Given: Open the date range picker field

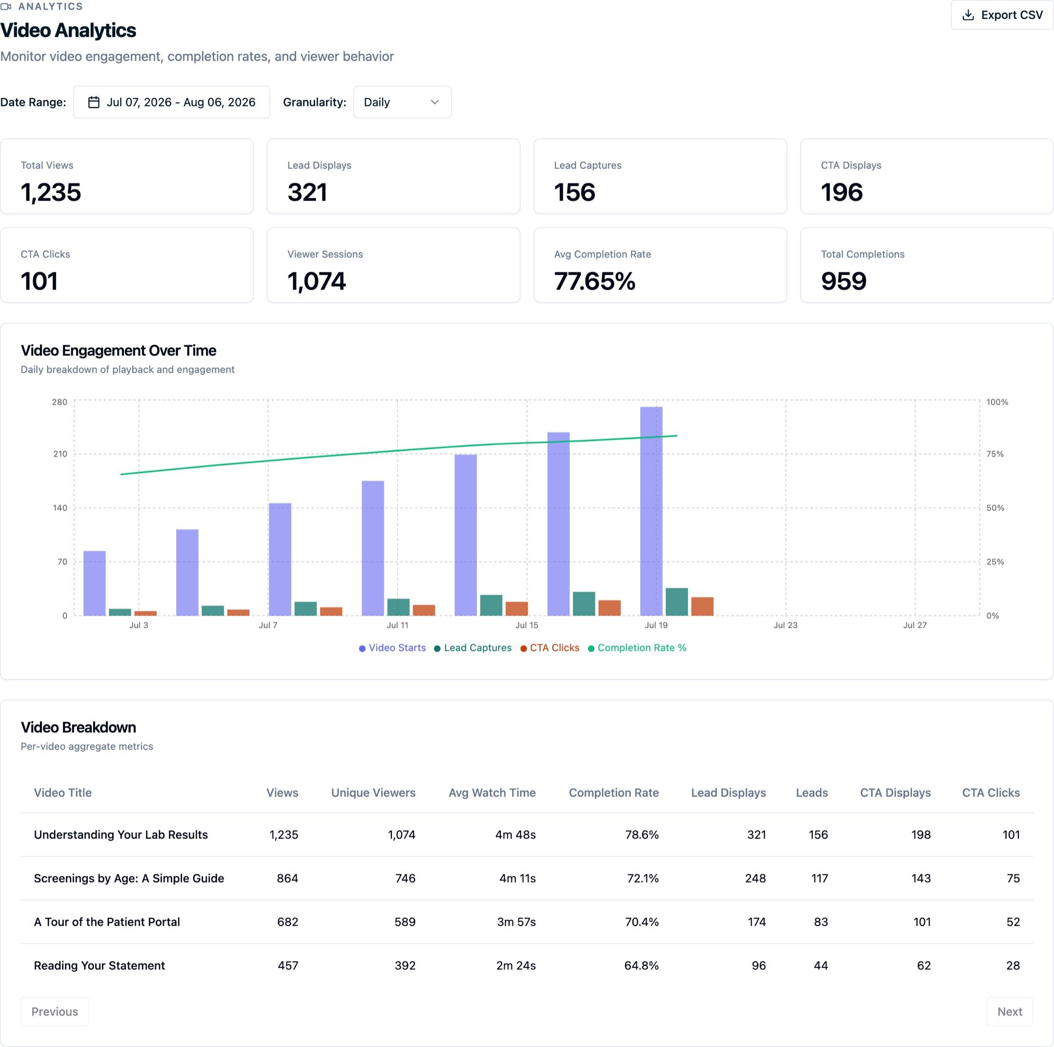Looking at the screenshot, I should point(171,102).
